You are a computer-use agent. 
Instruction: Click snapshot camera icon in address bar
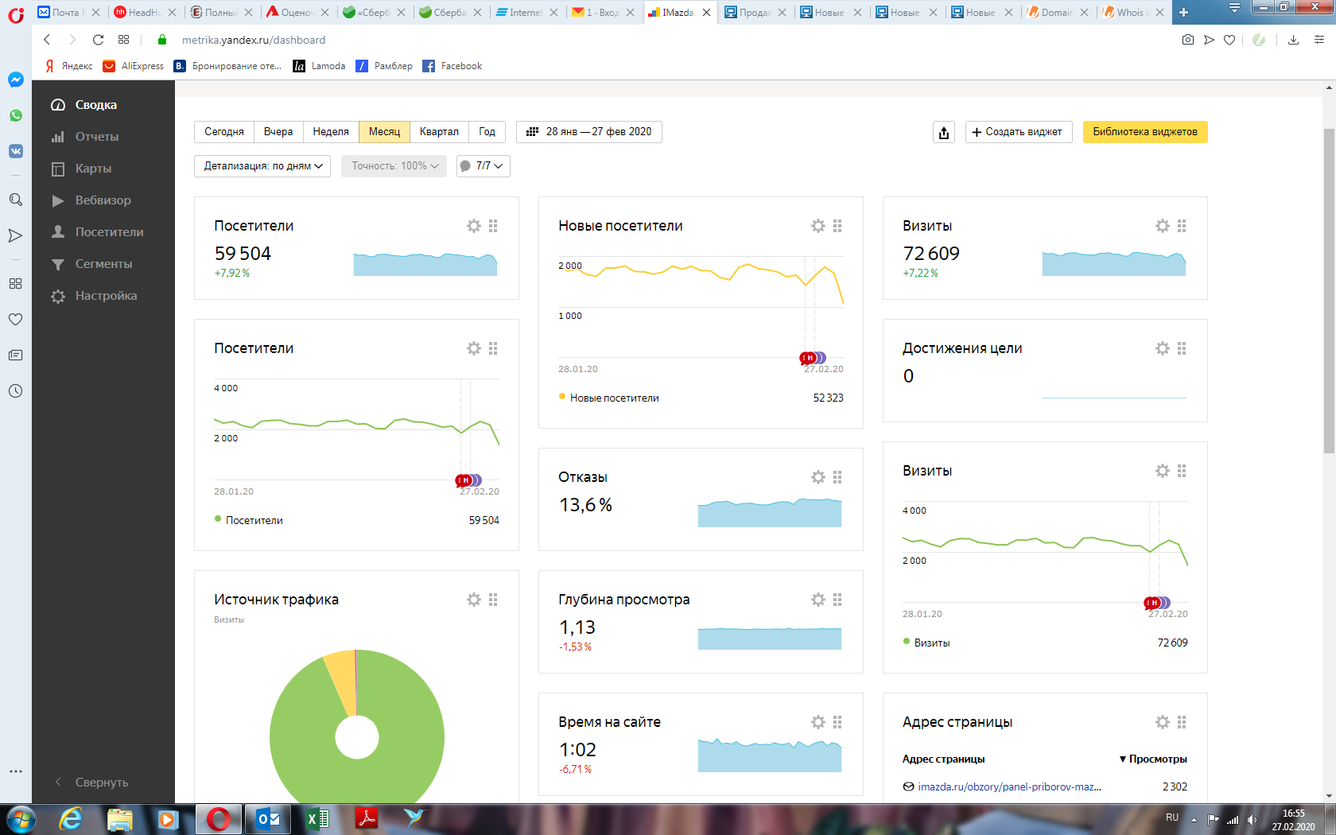[x=1187, y=40]
